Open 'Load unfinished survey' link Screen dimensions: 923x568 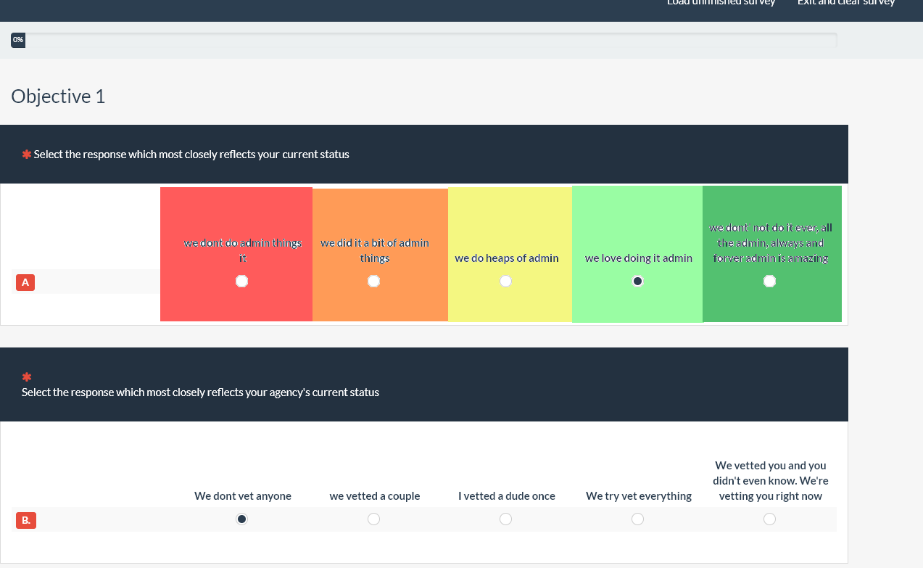coord(721,2)
